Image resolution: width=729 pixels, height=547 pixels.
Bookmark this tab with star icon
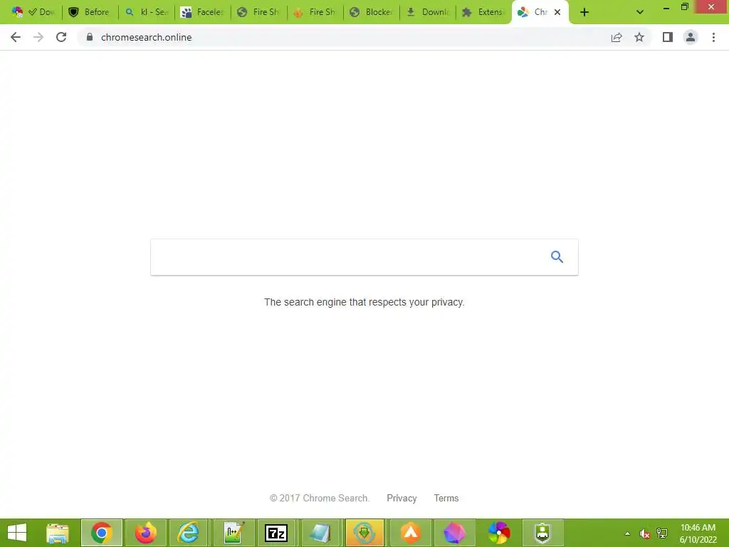tap(639, 37)
